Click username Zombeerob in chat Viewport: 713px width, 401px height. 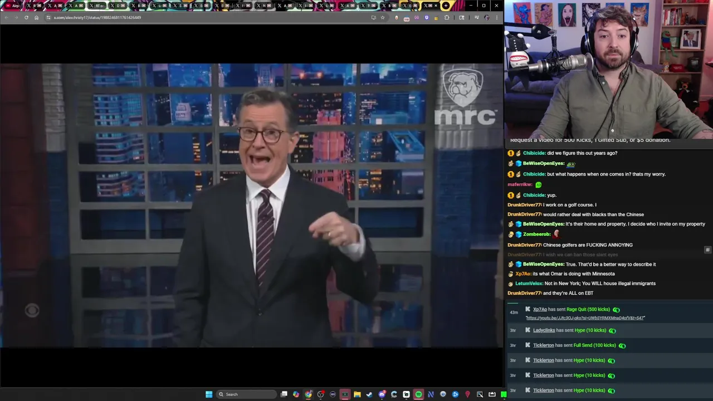click(x=537, y=234)
